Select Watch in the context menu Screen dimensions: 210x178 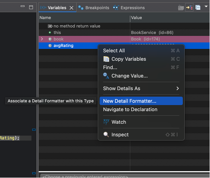point(141,122)
